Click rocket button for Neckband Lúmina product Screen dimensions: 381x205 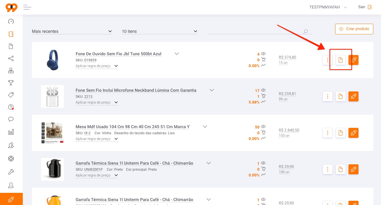point(354,97)
